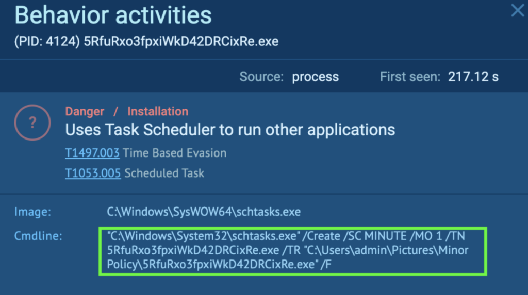This screenshot has height=295, width=528.
Task: Click the Scheduled Task description text
Action: tap(164, 173)
